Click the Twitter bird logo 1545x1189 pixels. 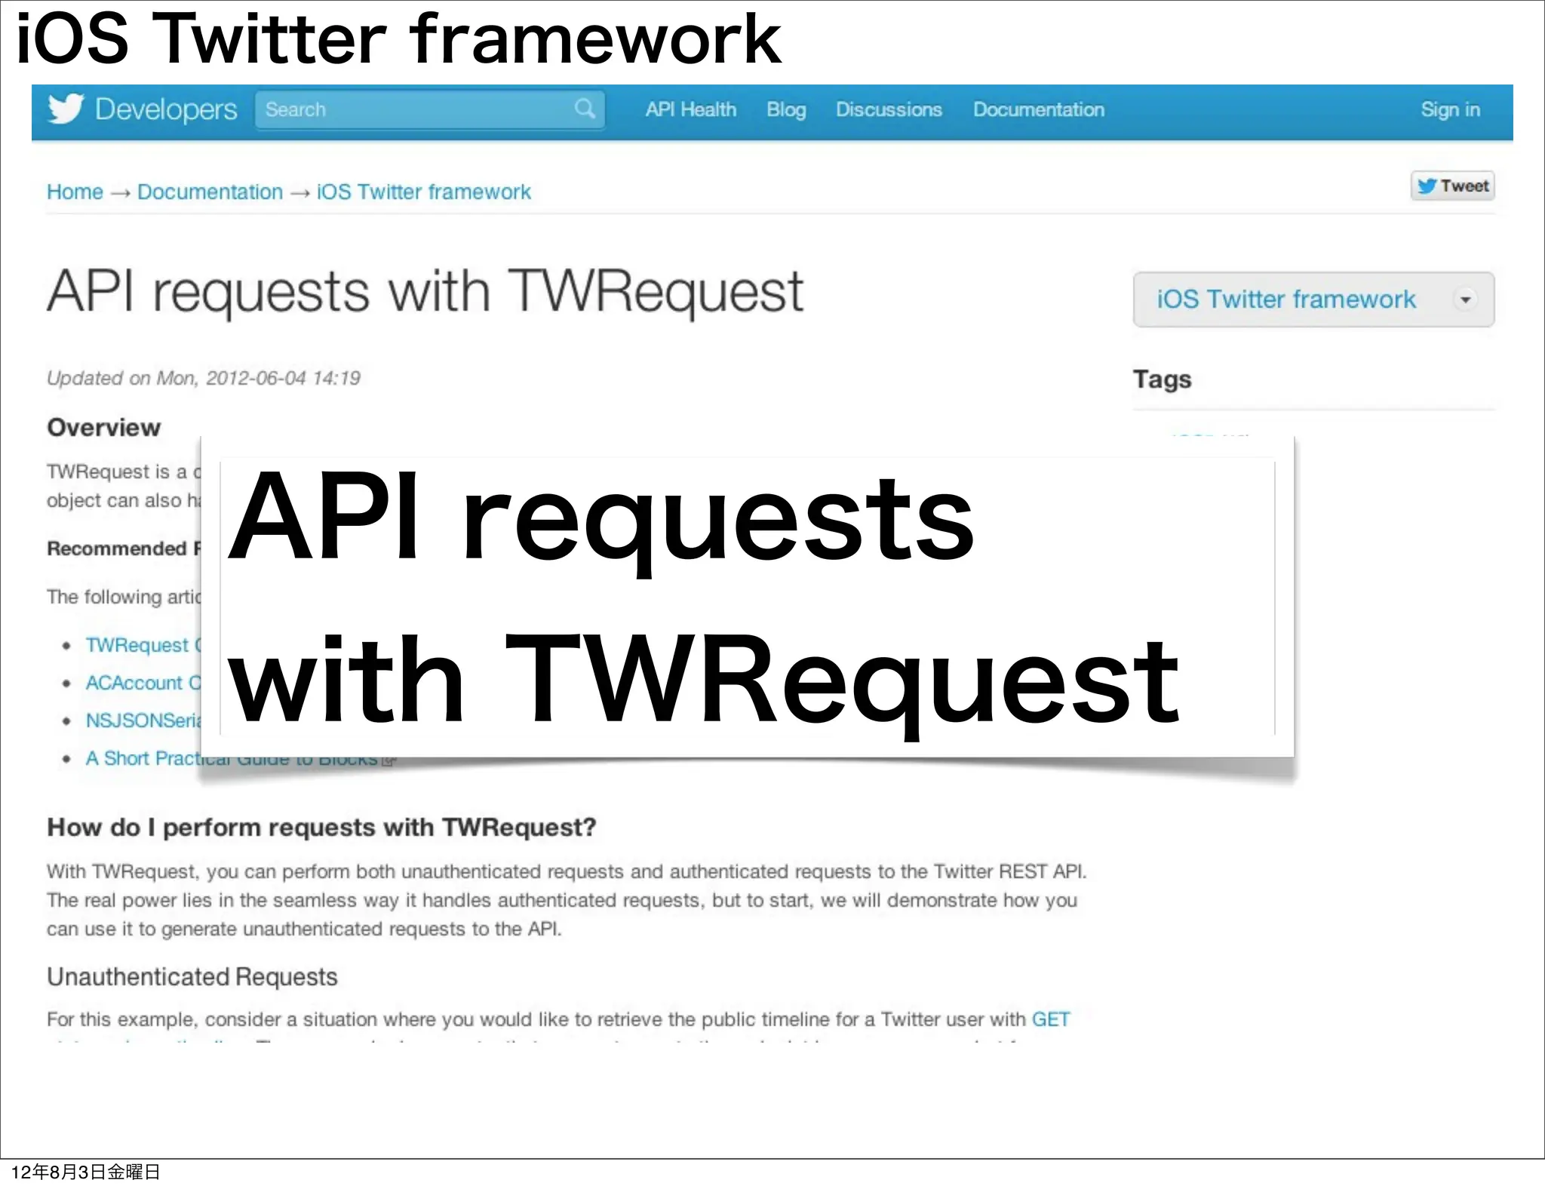(x=66, y=109)
